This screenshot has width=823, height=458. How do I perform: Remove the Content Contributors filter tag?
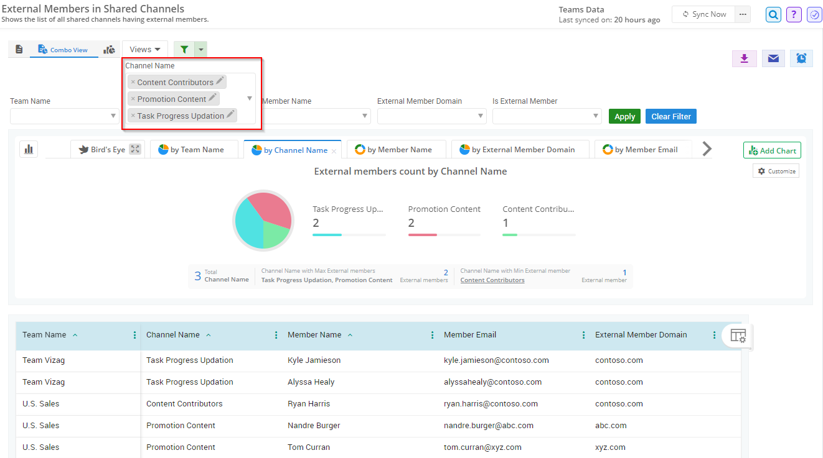pyautogui.click(x=133, y=82)
